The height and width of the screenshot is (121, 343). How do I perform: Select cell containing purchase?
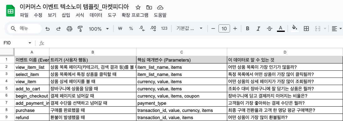coord(32,110)
